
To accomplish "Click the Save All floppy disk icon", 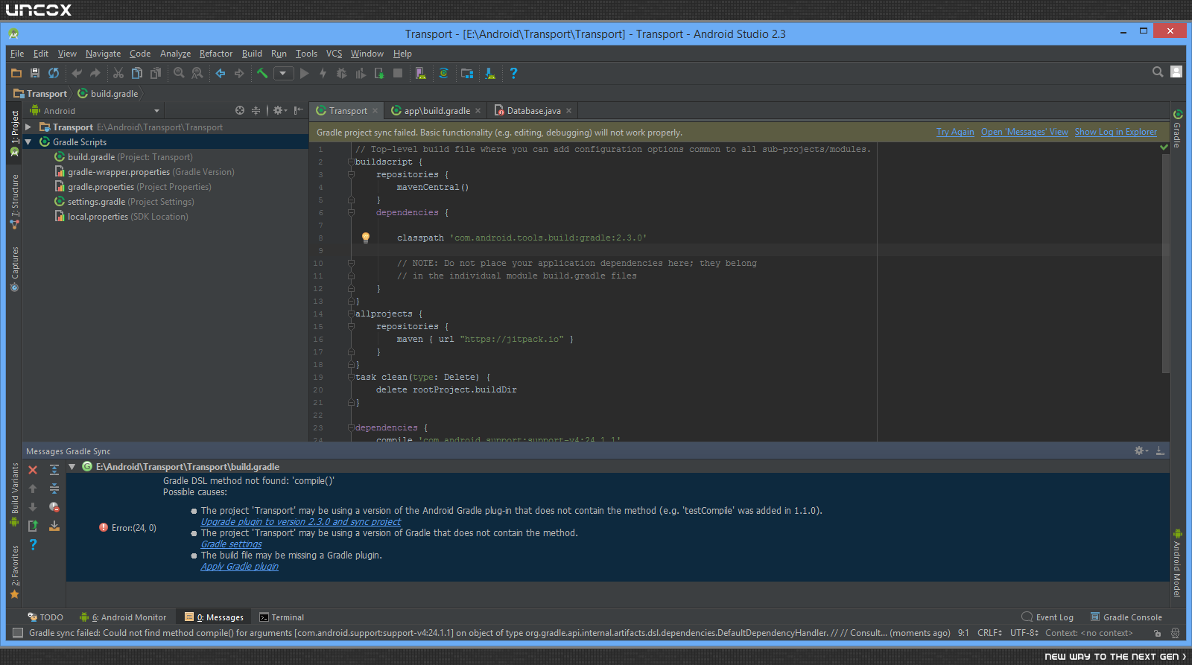I will coord(35,73).
